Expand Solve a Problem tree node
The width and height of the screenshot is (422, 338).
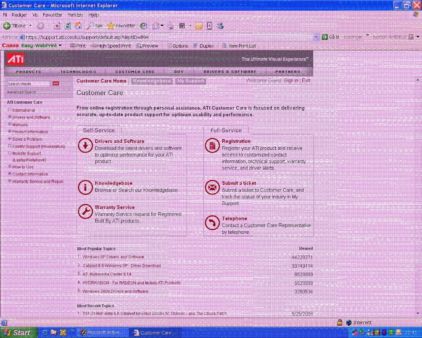tap(10, 139)
